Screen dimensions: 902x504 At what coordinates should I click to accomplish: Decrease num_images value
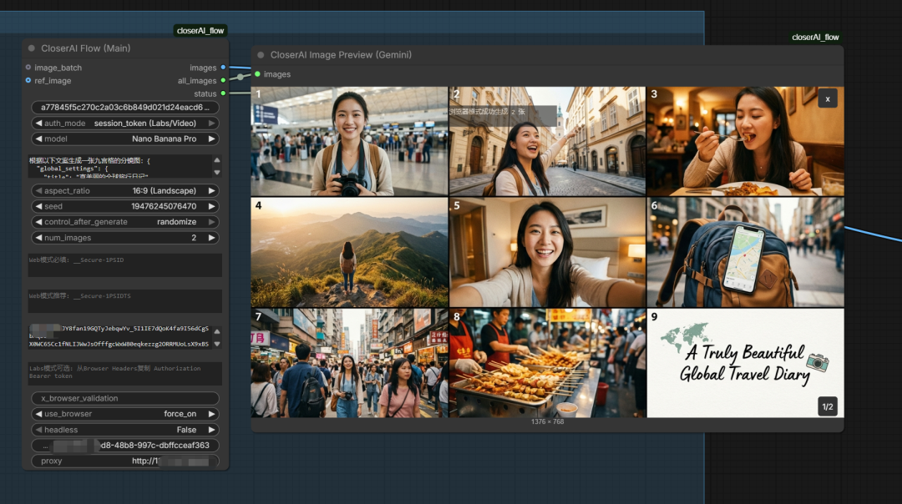(38, 237)
